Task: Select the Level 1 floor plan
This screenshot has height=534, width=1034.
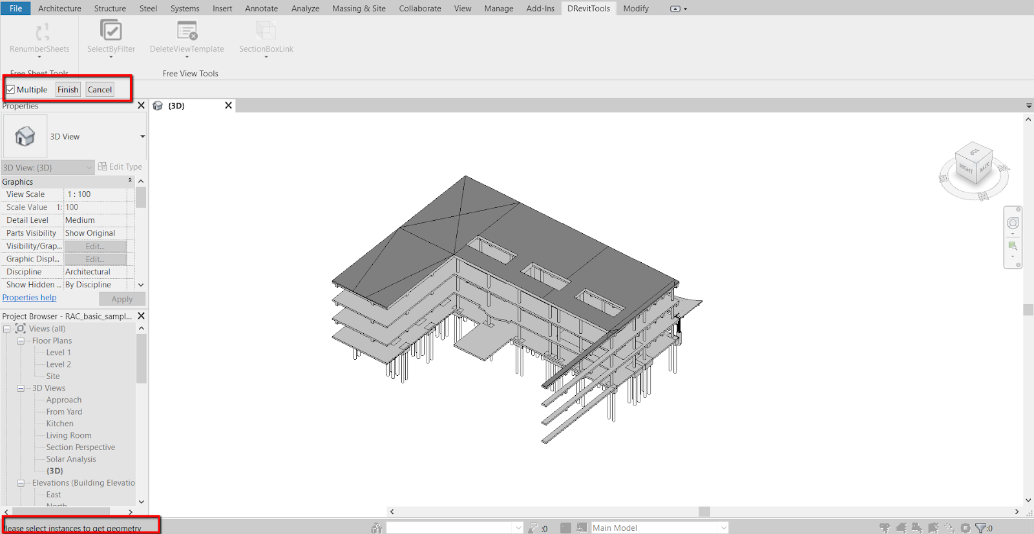Action: [x=58, y=353]
